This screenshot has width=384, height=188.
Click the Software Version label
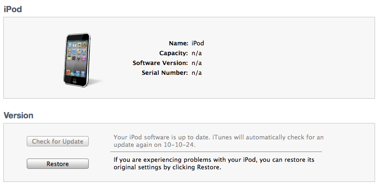pos(160,63)
